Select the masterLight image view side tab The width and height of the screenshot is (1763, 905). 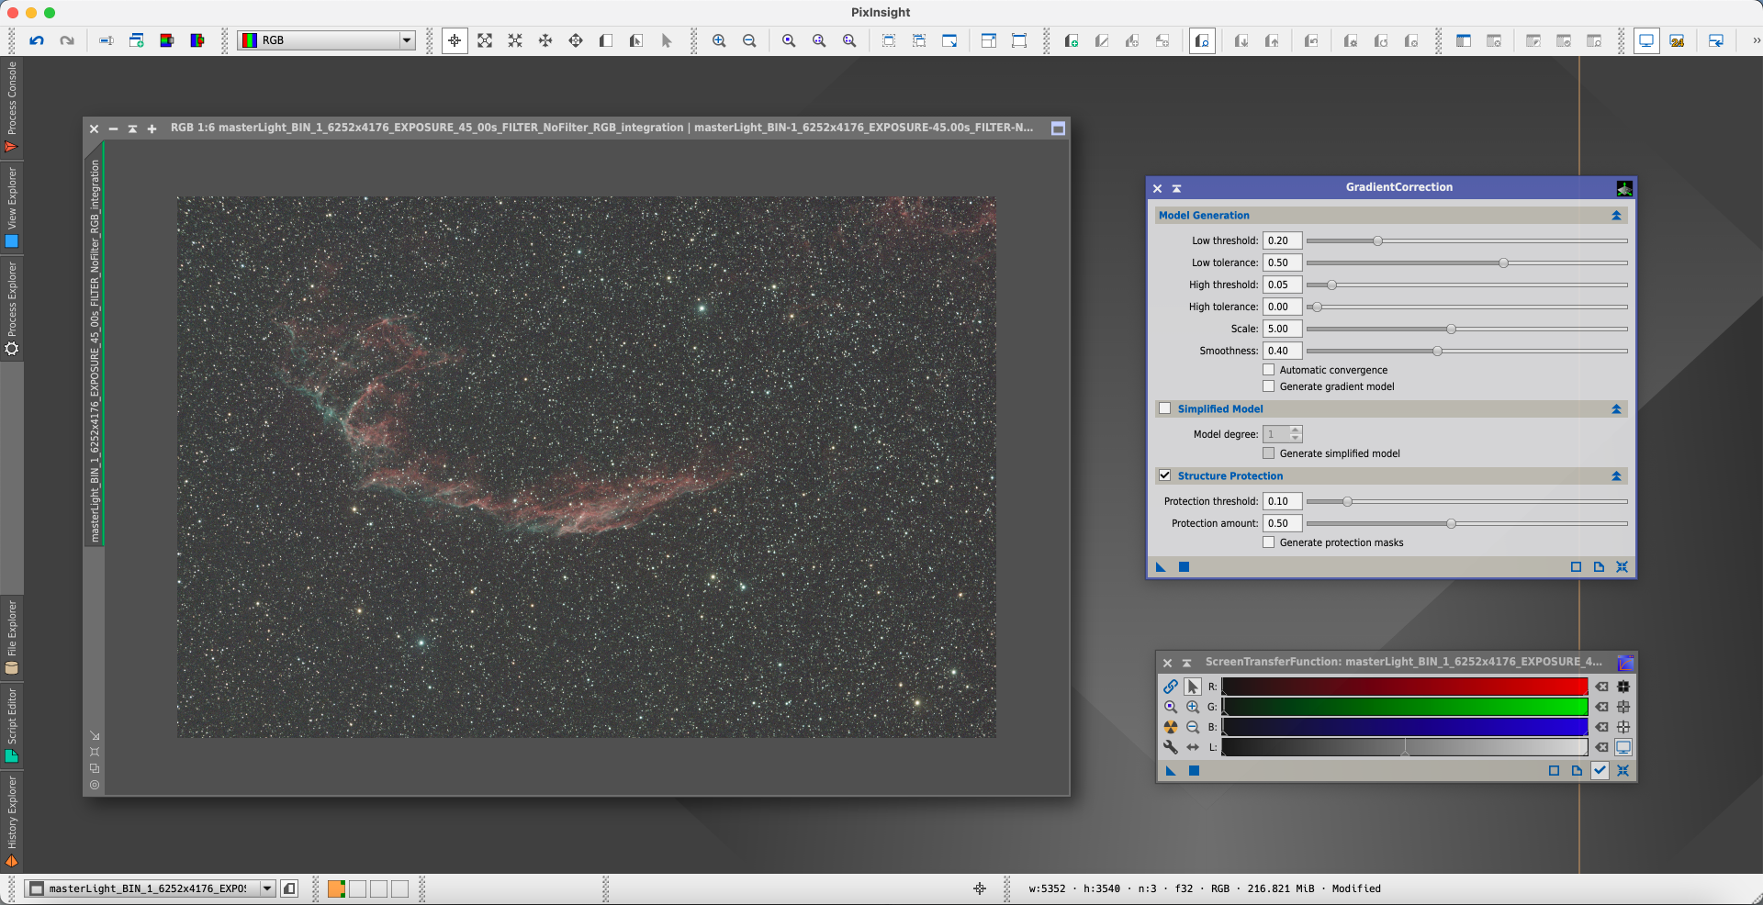95,351
